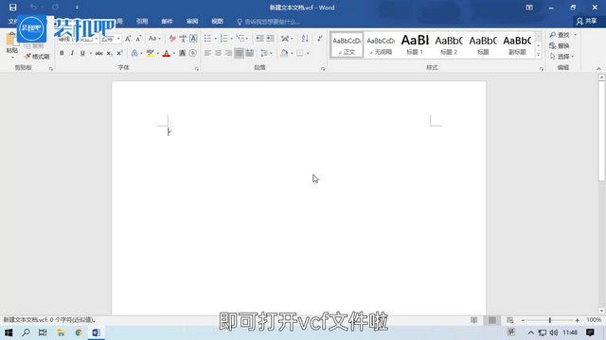
Task: Apply red font color
Action: tap(167, 53)
